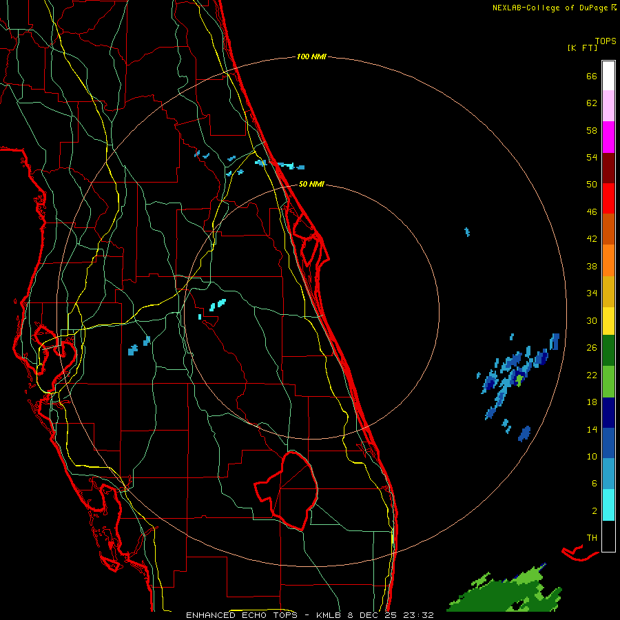Click the small light-green echo pixel offshore
Image resolution: width=620 pixels, height=620 pixels.
pyautogui.click(x=519, y=380)
